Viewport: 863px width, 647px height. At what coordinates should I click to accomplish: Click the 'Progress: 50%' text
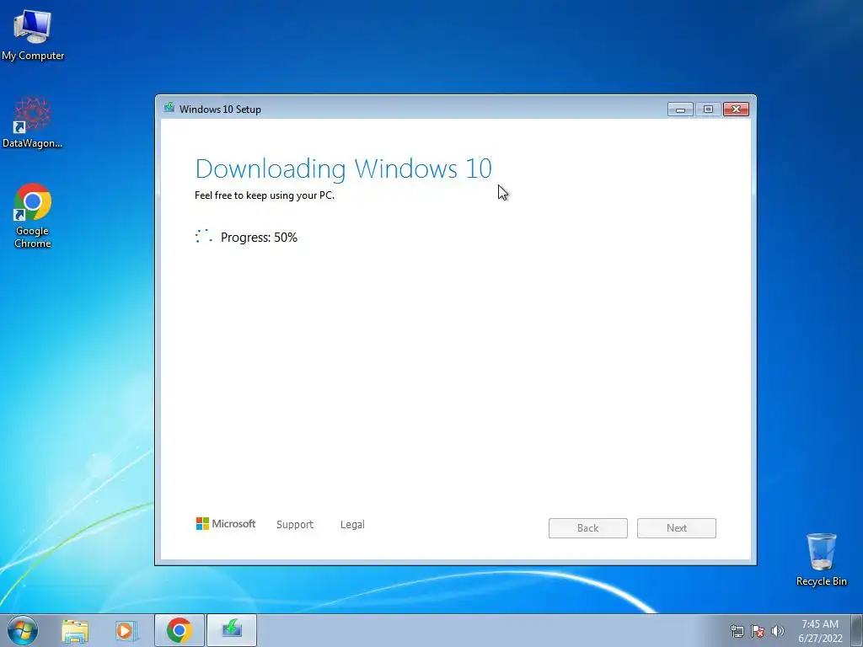click(259, 237)
